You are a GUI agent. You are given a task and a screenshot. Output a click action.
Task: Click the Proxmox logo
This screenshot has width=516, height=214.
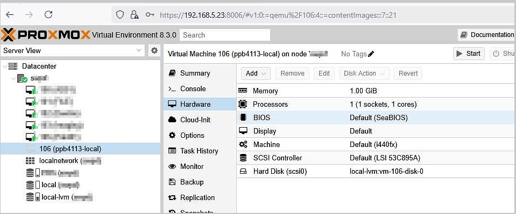pyautogui.click(x=46, y=34)
